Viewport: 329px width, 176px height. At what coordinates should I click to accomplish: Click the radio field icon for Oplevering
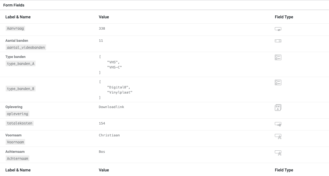tap(278, 108)
